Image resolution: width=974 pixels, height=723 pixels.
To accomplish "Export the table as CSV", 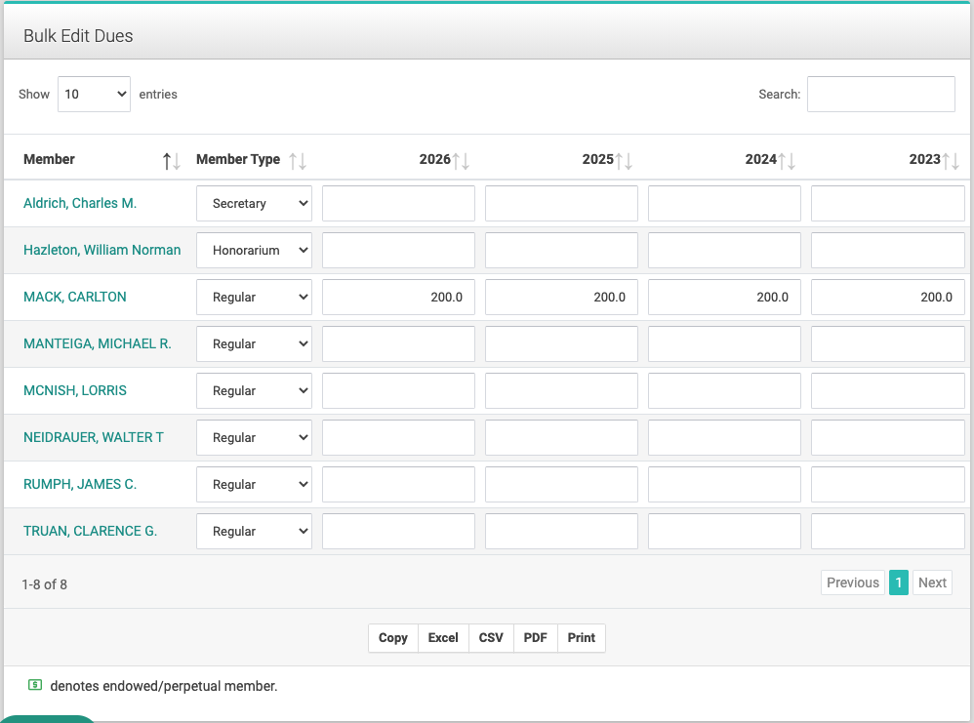I will [x=491, y=638].
